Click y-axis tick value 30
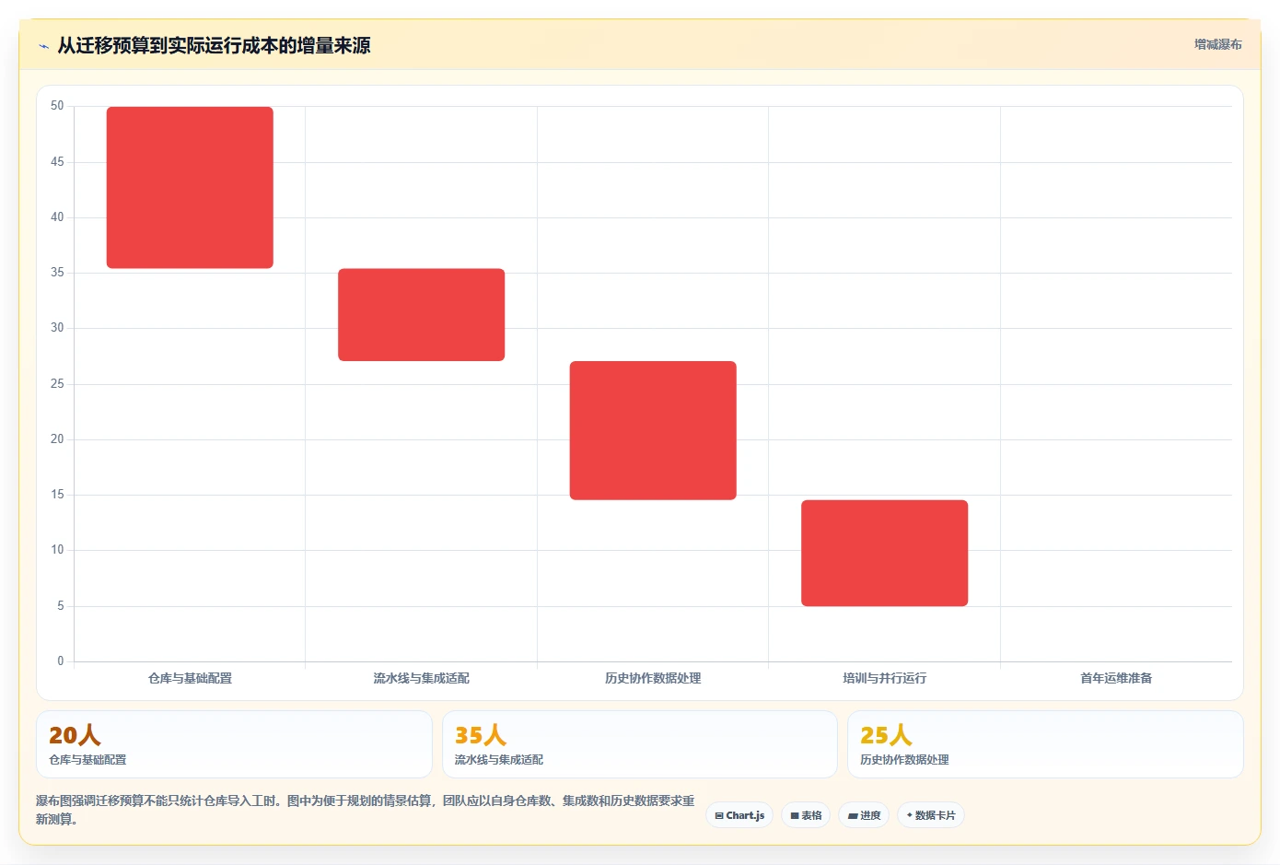 [x=57, y=328]
